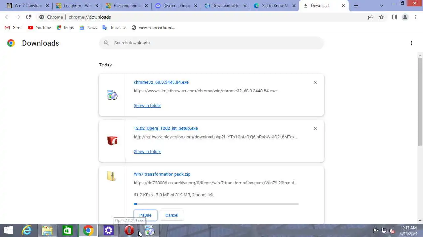Open Chrome's three-dot main menu

[416, 17]
